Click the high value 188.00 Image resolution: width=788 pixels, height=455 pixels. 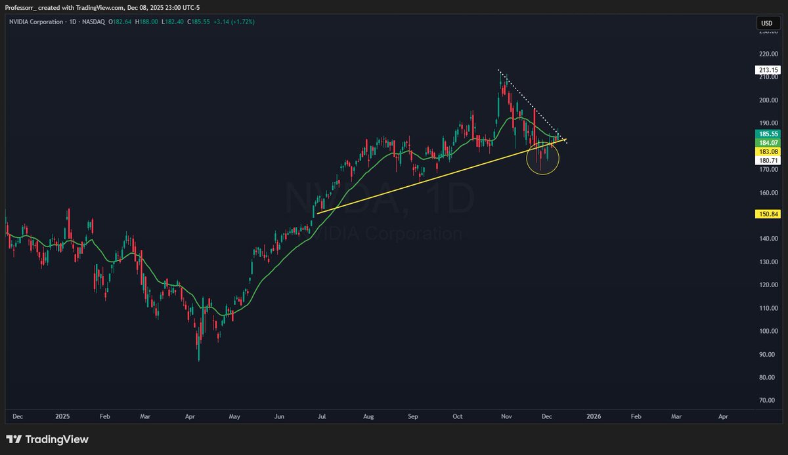[x=148, y=22]
